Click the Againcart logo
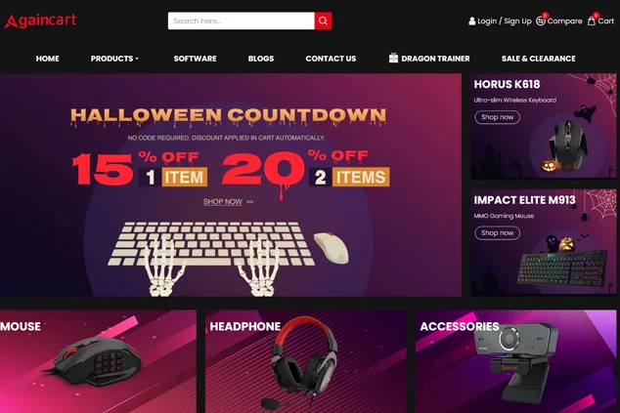The height and width of the screenshot is (413, 620). point(40,21)
